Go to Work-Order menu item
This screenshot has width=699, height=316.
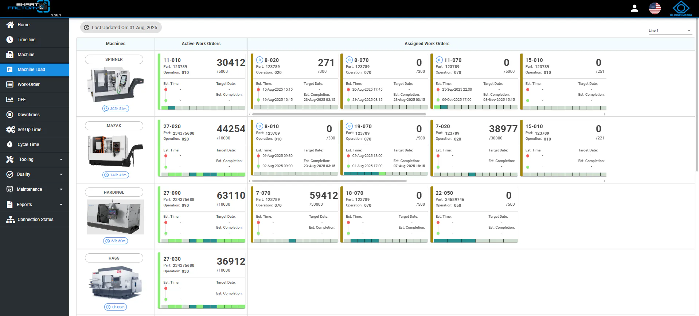click(x=35, y=84)
